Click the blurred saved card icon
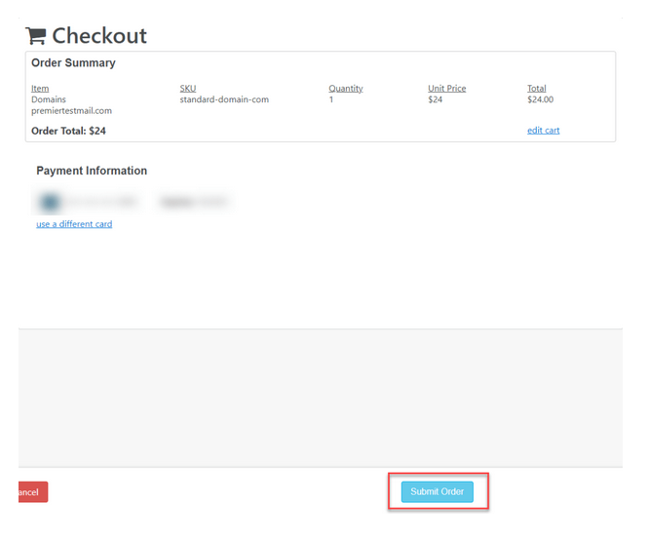The image size is (648, 542). point(50,202)
